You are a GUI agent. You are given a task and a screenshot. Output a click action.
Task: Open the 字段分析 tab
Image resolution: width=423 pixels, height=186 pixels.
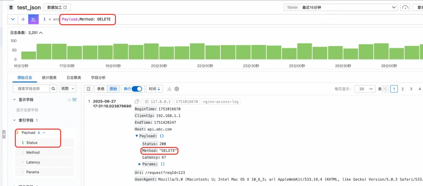(x=98, y=78)
